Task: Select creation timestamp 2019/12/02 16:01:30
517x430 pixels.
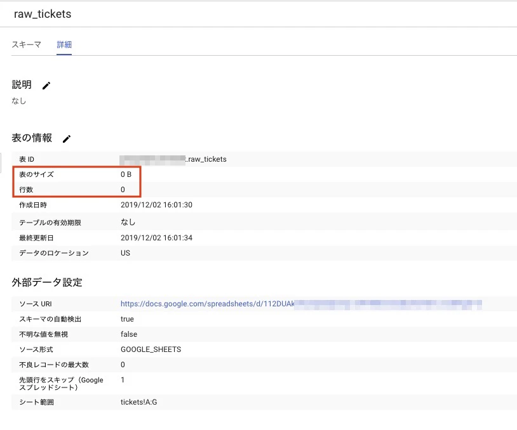Action: tap(156, 205)
